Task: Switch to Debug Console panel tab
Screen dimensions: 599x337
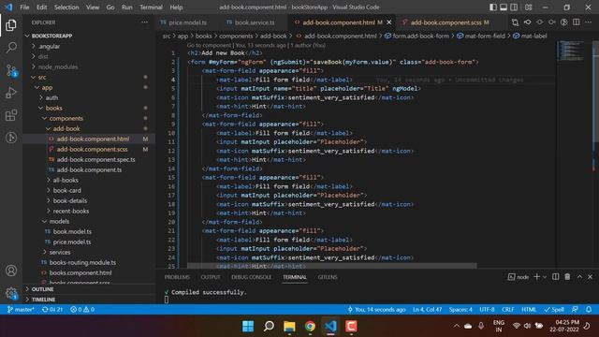Action: pos(252,277)
